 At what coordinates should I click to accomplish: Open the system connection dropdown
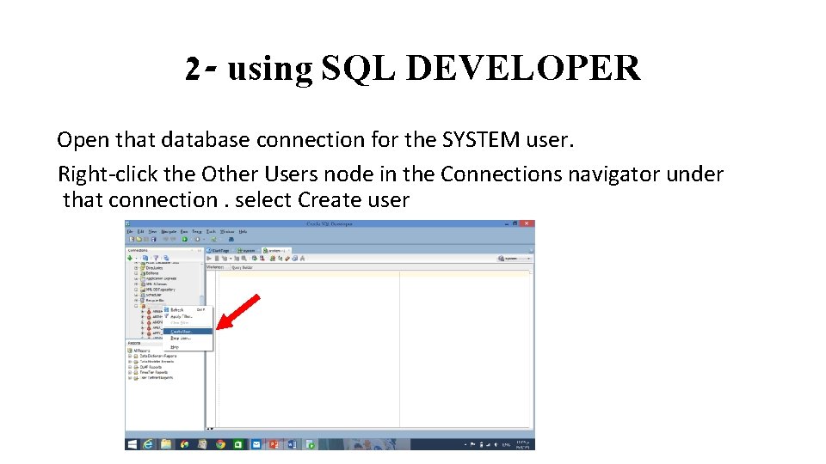515,259
